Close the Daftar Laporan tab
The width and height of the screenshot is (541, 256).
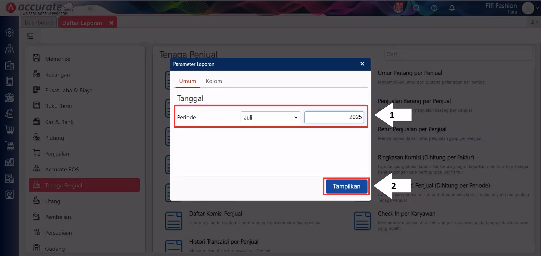click(111, 23)
